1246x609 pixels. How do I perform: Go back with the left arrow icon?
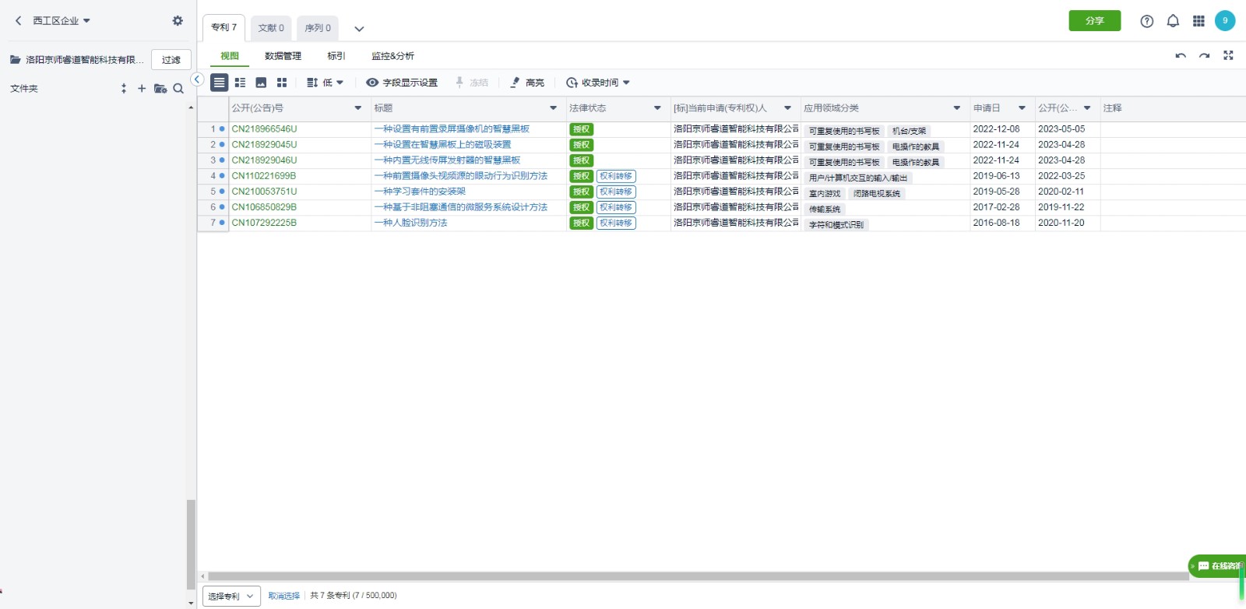[x=19, y=21]
